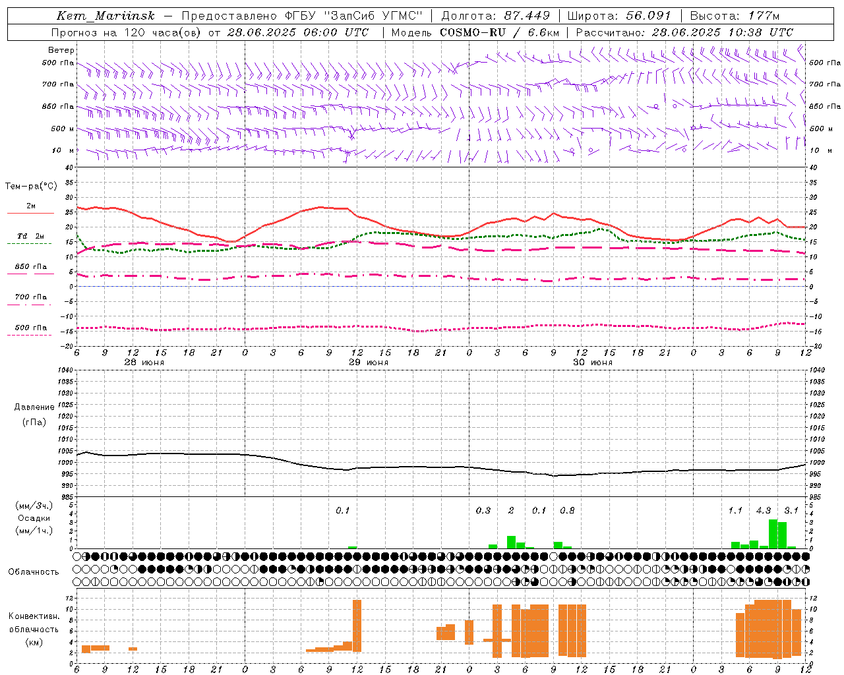Click the precipitation amount "3.1"
This screenshot has height=675, width=844.
(791, 510)
